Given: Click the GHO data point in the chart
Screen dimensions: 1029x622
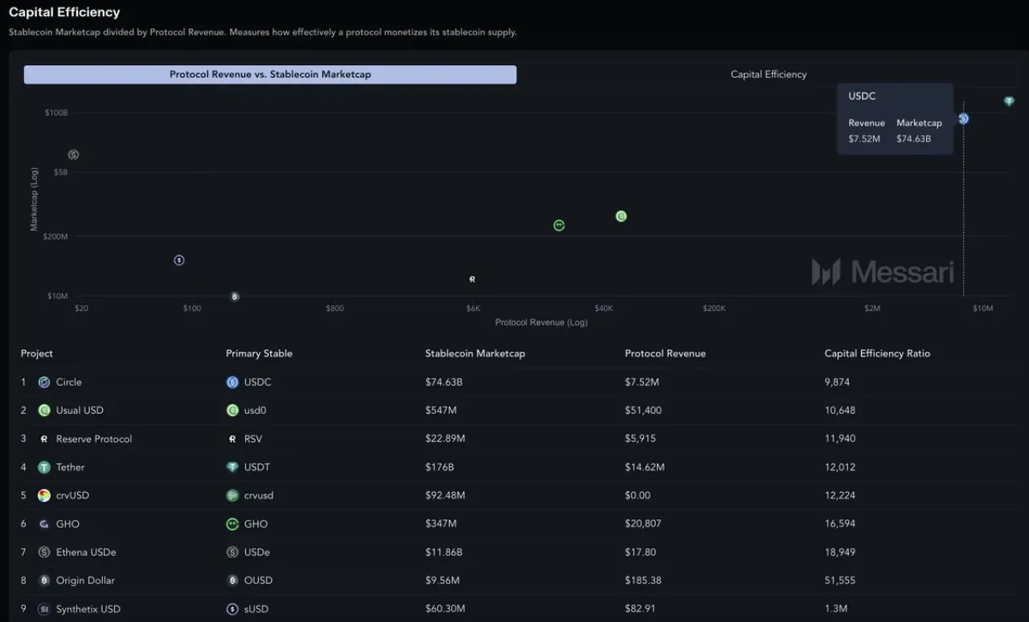Looking at the screenshot, I should [x=559, y=225].
